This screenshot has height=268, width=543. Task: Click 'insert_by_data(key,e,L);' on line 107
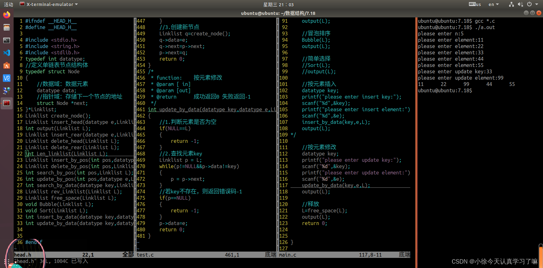point(336,122)
